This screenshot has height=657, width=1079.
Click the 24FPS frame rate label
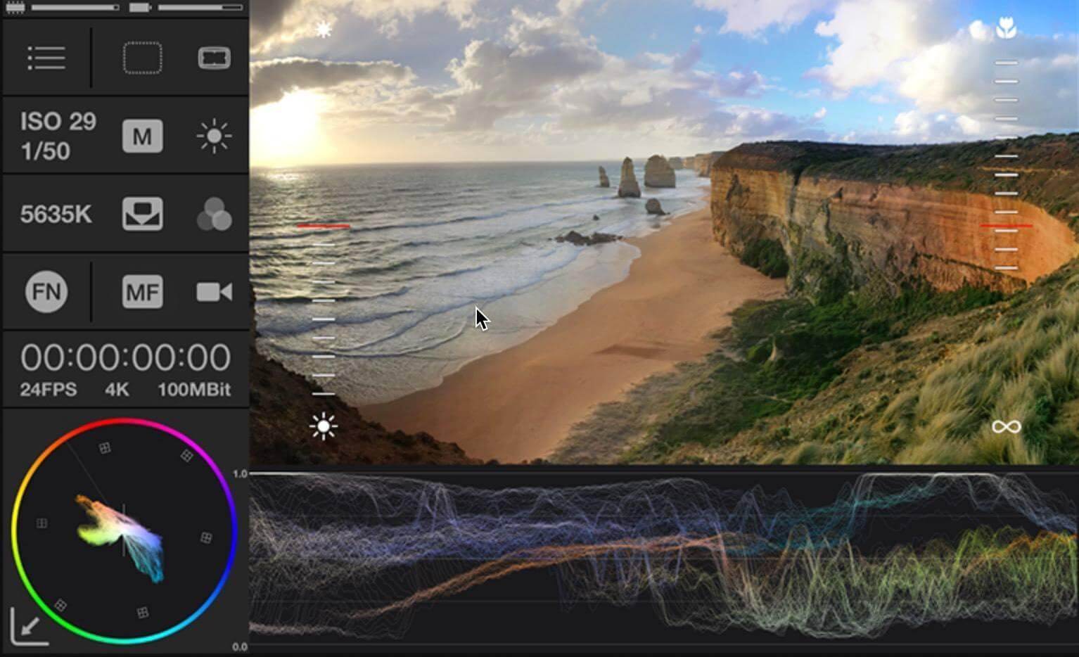(x=48, y=390)
